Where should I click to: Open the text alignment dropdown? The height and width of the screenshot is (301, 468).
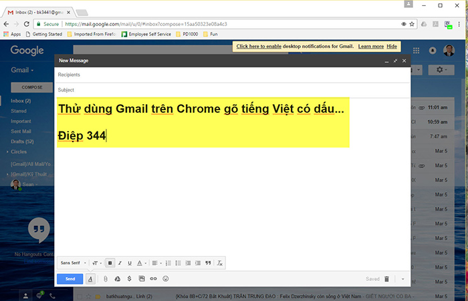(156, 263)
